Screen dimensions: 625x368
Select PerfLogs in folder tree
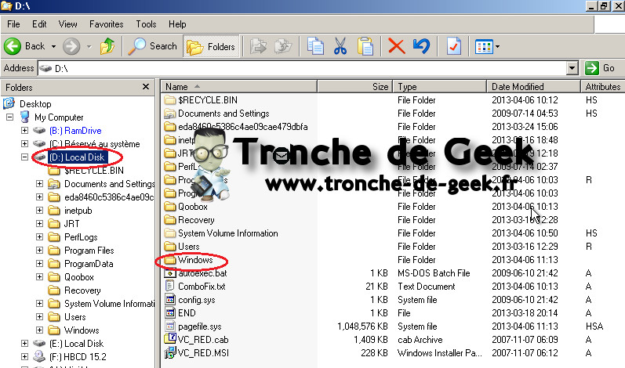[x=81, y=237]
